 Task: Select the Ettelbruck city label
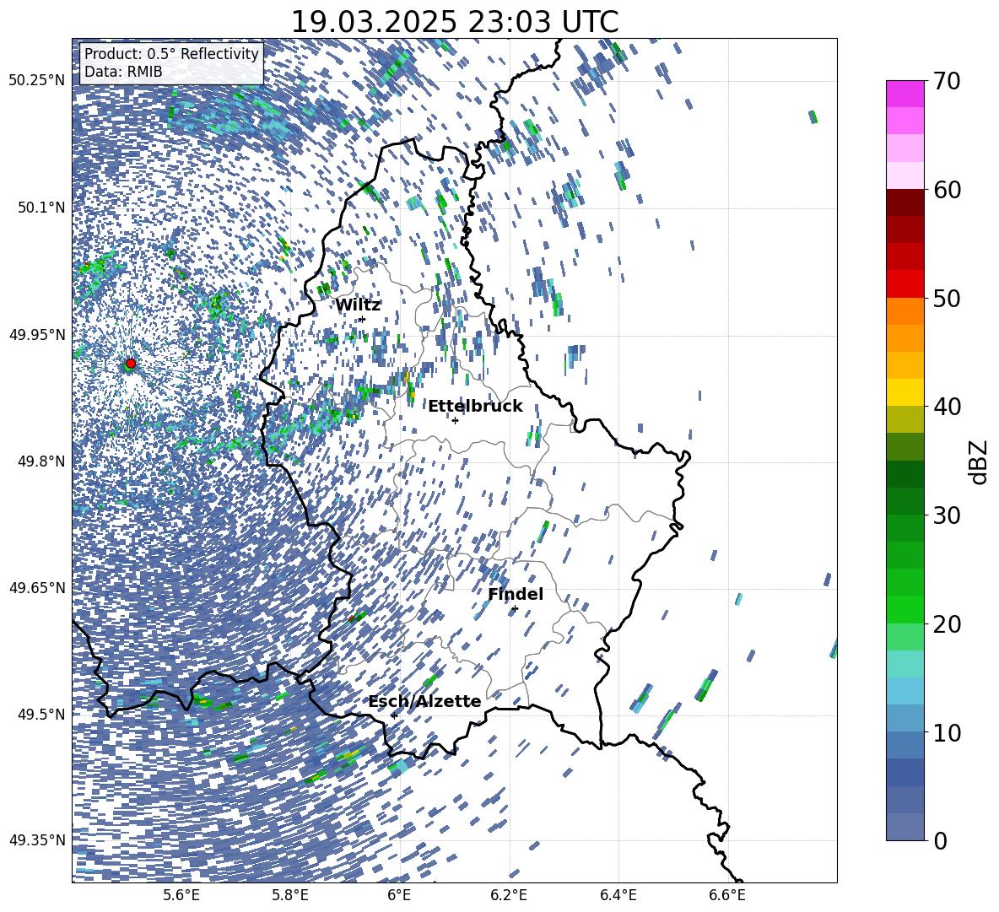475,407
